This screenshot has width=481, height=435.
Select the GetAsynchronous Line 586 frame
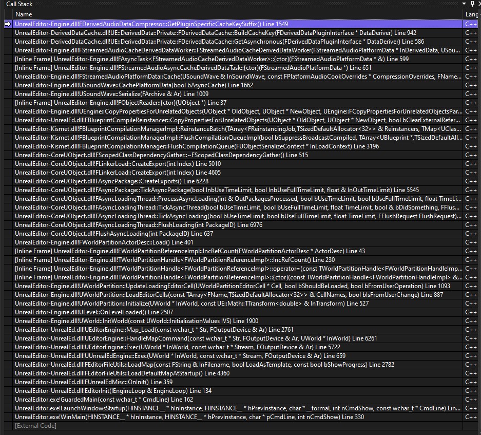pos(238,42)
